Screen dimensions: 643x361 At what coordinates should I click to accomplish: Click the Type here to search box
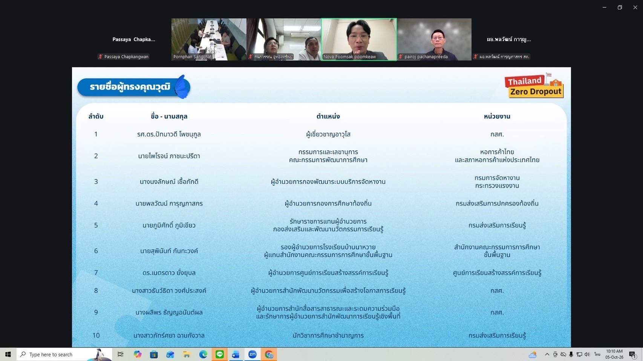point(64,354)
